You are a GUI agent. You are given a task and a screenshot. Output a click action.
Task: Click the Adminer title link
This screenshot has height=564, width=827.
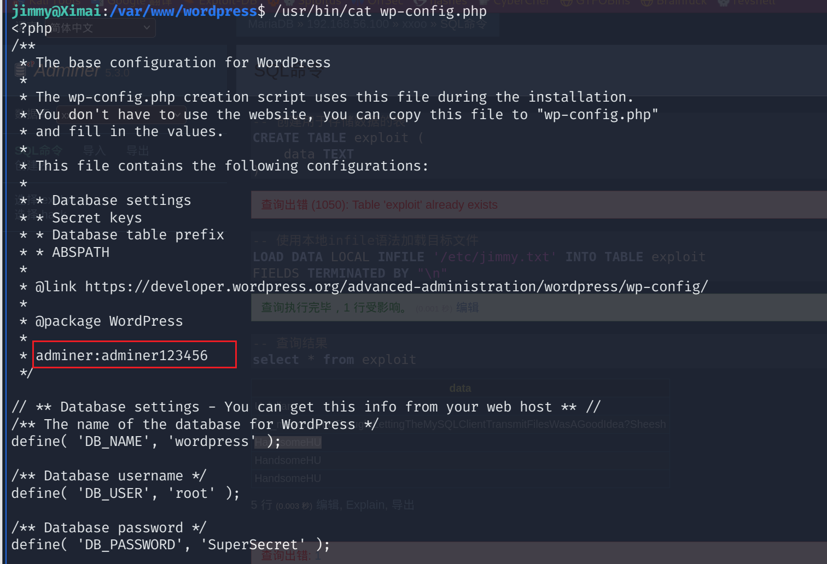[x=67, y=71]
